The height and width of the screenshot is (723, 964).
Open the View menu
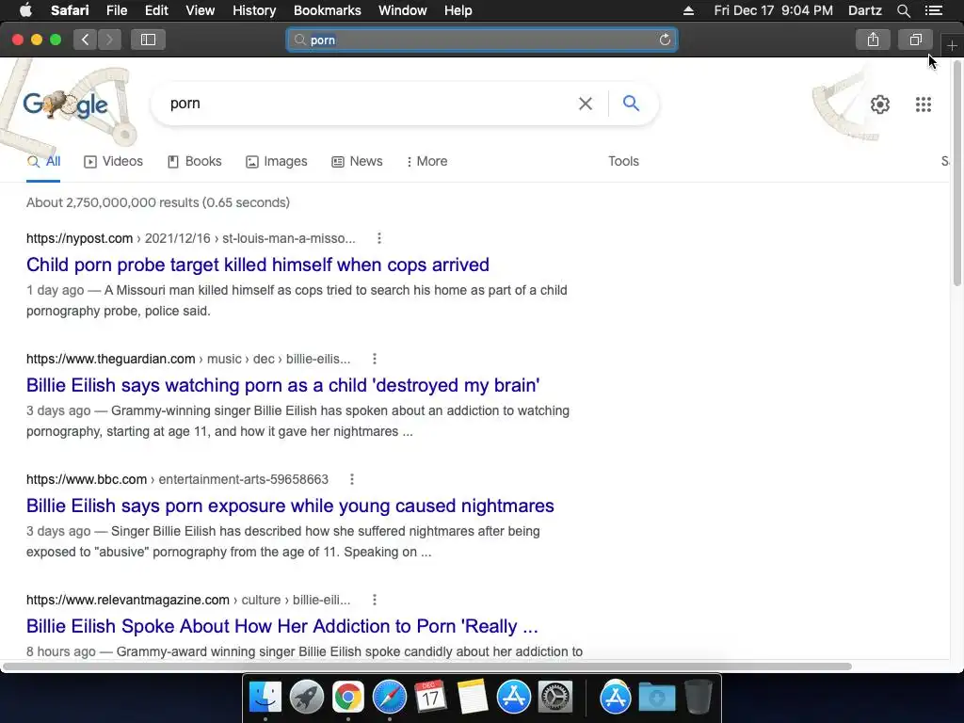200,10
